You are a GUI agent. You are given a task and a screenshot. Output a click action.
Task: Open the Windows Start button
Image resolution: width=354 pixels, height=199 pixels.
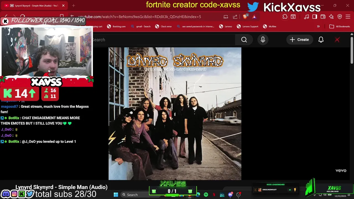coord(116,195)
